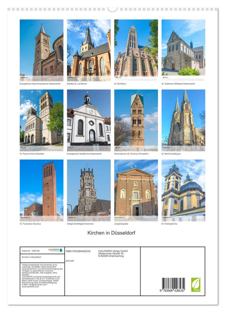This screenshot has width=225, height=312.
Task: Click 'Artikel-Nr. 2385199' text
Action: (x=31, y=250)
